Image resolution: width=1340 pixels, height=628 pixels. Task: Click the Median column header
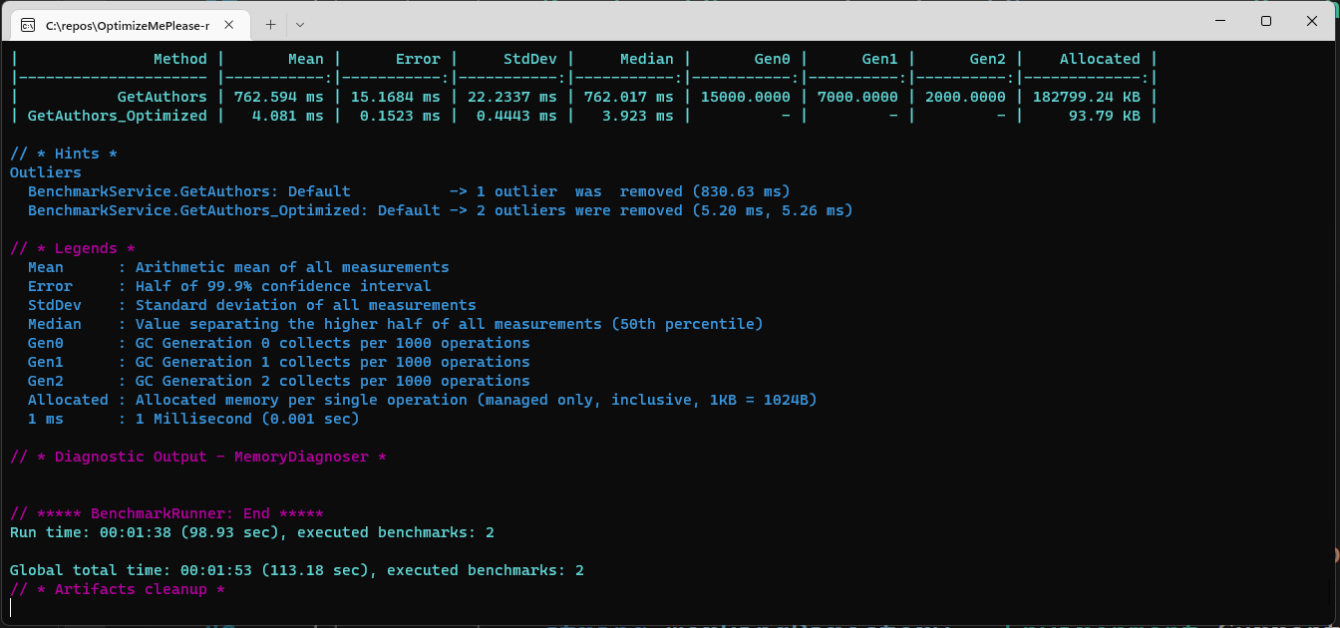coord(647,59)
